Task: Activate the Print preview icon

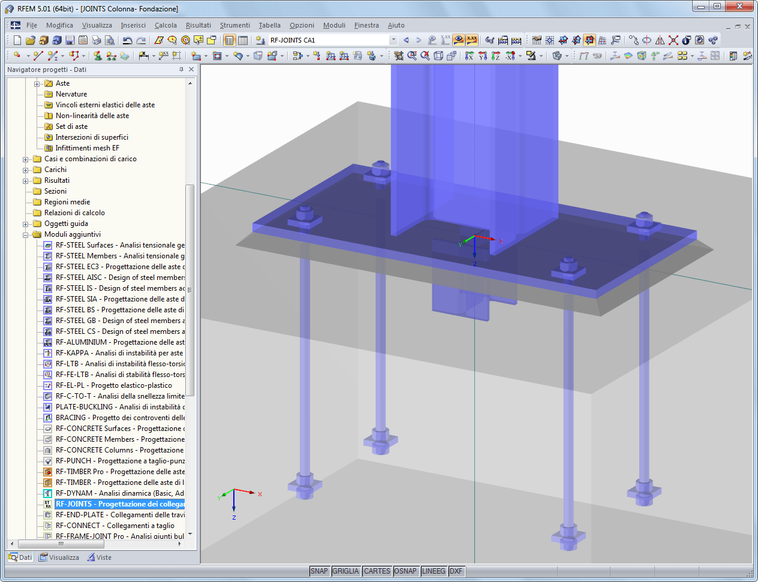Action: tap(109, 40)
